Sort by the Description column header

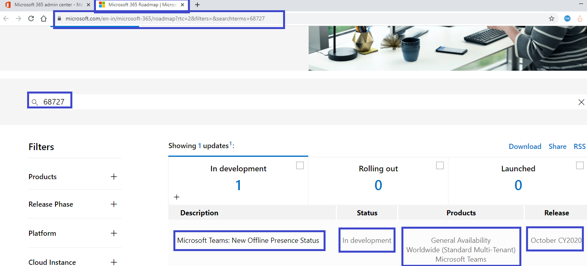pyautogui.click(x=199, y=213)
